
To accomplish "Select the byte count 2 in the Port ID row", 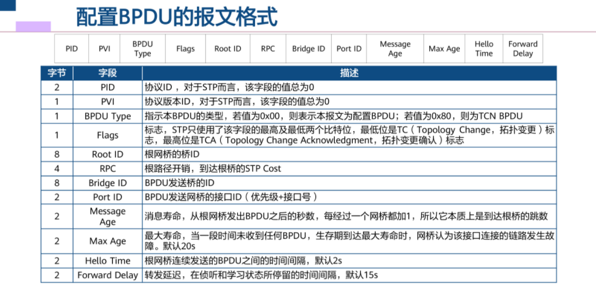I will pyautogui.click(x=57, y=197).
